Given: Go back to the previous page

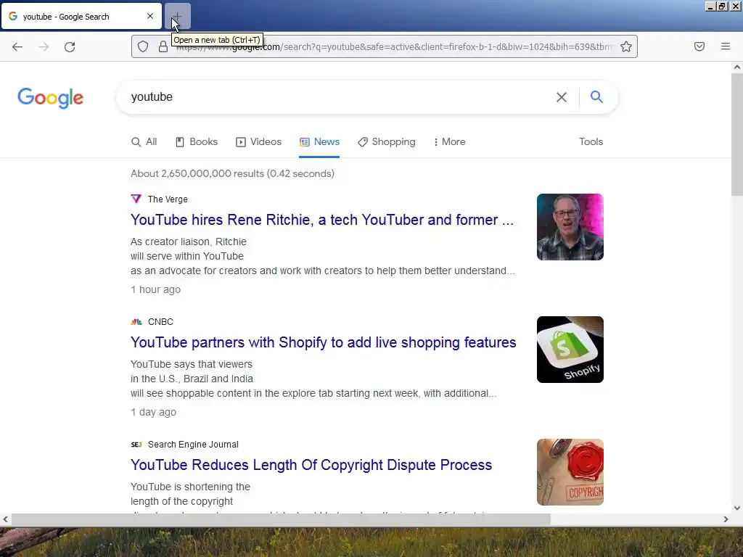Looking at the screenshot, I should click(17, 46).
